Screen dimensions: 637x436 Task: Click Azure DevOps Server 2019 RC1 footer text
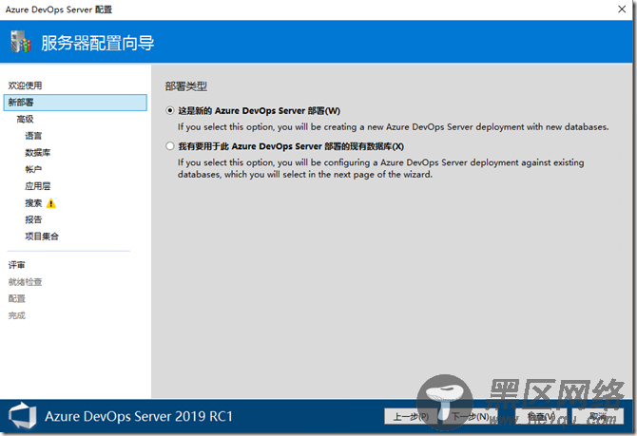139,416
